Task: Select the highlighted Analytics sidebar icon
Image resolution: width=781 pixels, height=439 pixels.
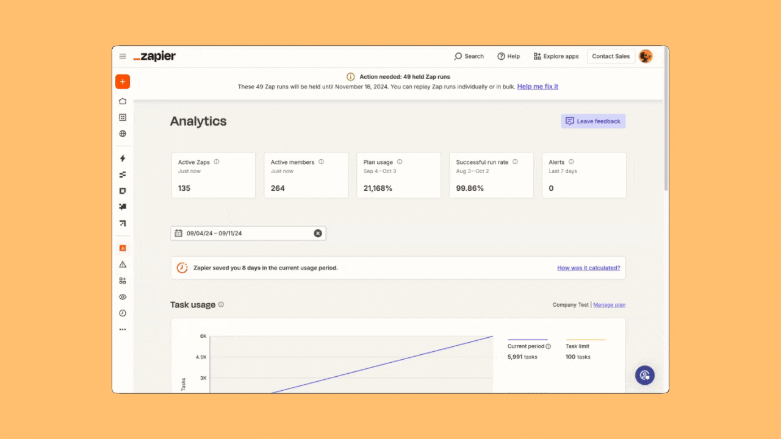Action: [123, 248]
